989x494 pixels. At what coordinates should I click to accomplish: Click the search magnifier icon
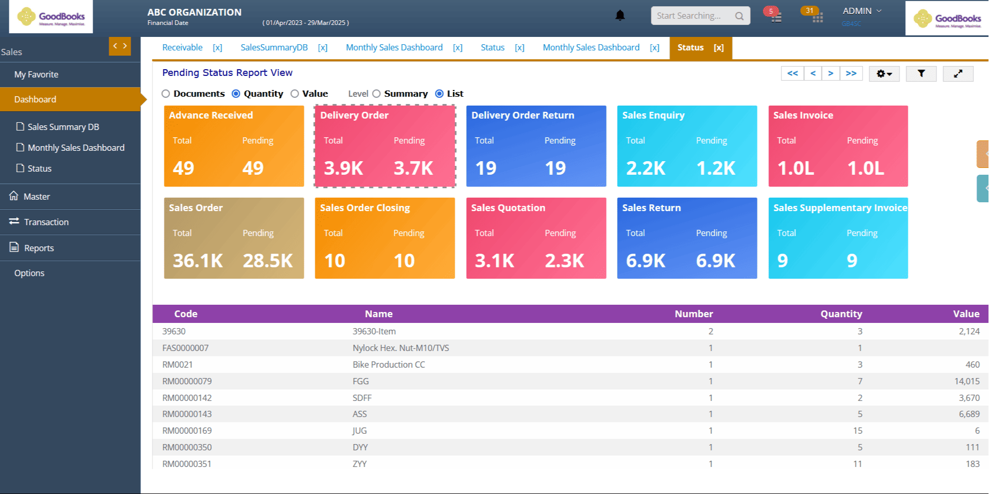[739, 16]
